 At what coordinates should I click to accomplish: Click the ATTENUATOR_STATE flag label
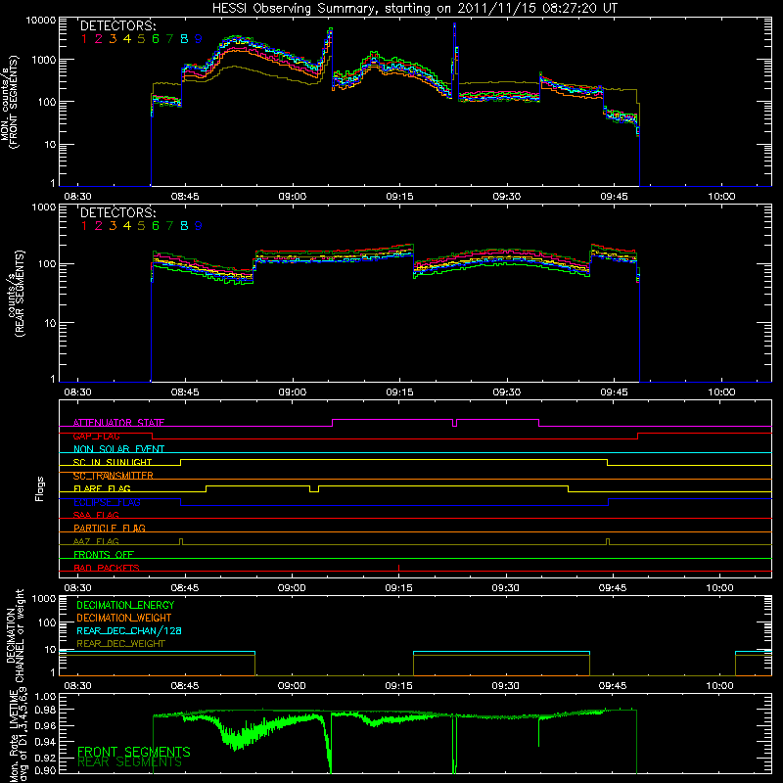tap(118, 423)
